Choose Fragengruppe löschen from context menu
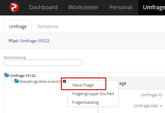Image resolution: width=165 pixels, height=113 pixels. [93, 94]
